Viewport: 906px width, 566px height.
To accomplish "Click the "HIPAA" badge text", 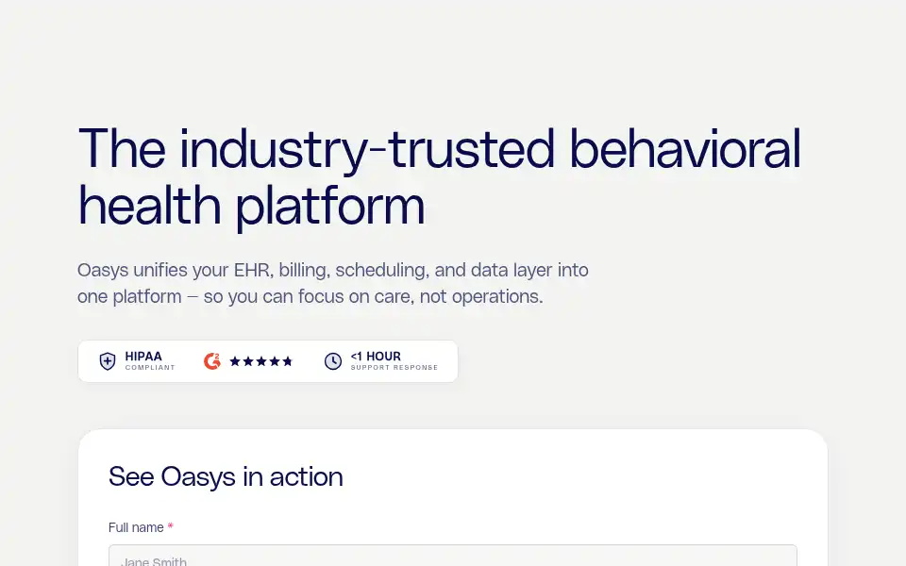I will pyautogui.click(x=143, y=357).
